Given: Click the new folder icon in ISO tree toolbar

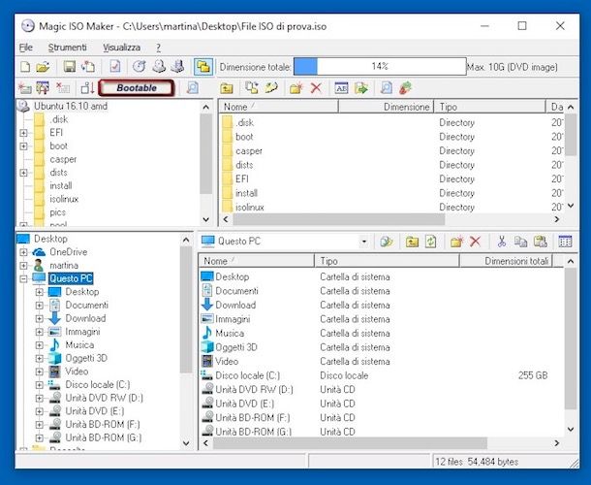Looking at the screenshot, I should (25, 88).
